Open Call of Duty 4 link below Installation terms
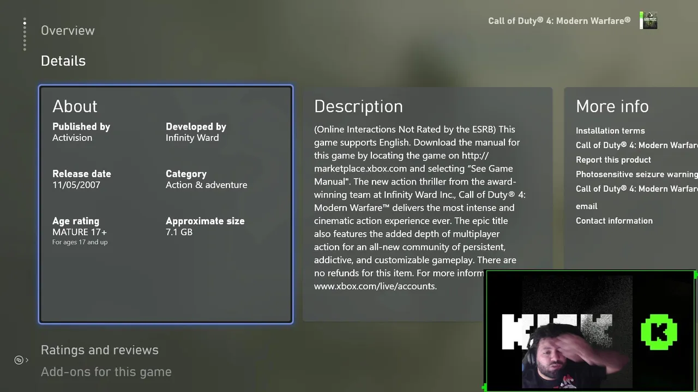698x392 pixels. pyautogui.click(x=637, y=145)
